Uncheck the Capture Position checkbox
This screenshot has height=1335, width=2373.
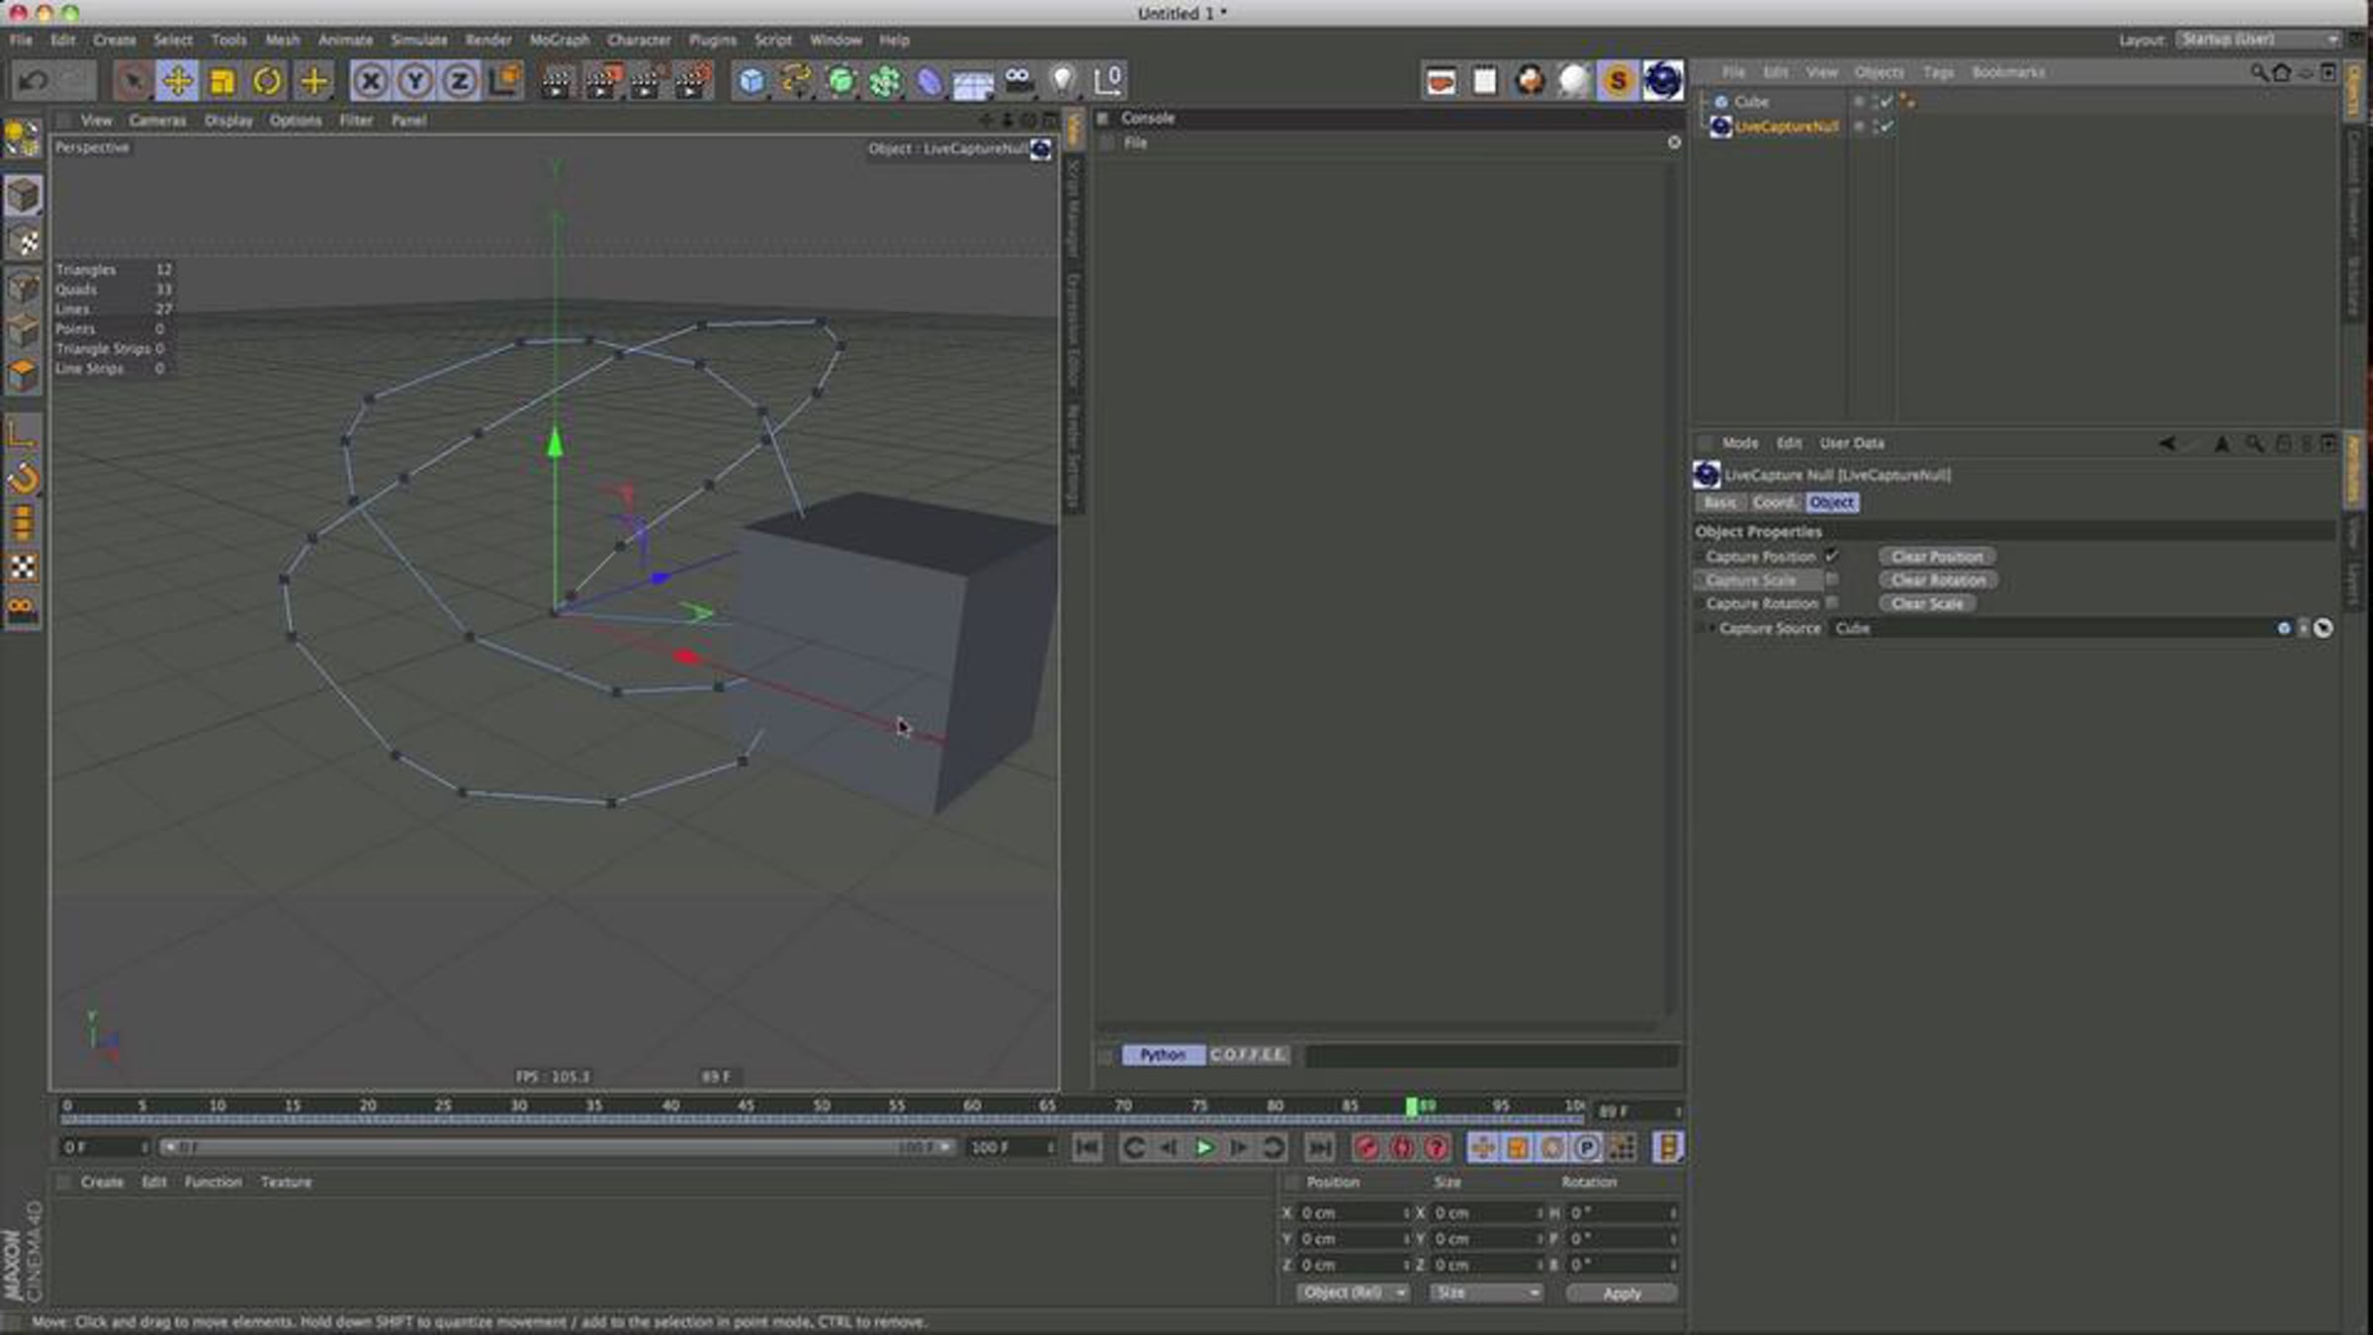tap(1834, 557)
